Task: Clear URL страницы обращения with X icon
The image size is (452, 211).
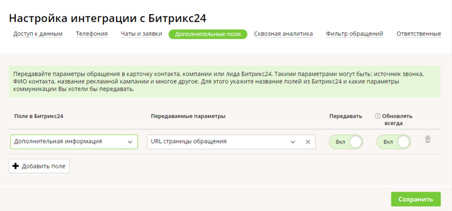Action: (308, 142)
